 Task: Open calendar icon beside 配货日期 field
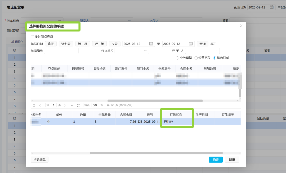(x=272, y=7)
